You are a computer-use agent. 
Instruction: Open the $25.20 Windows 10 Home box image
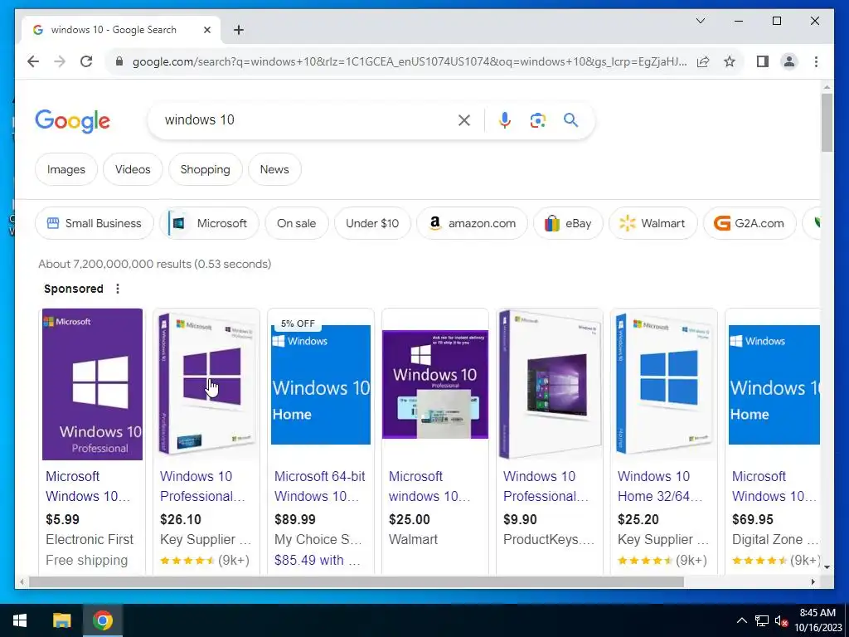(x=664, y=384)
